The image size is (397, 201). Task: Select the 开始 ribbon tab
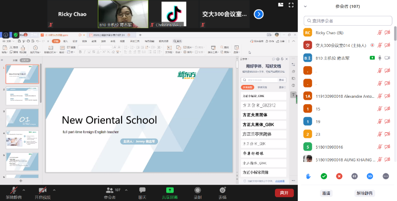coord(56,41)
